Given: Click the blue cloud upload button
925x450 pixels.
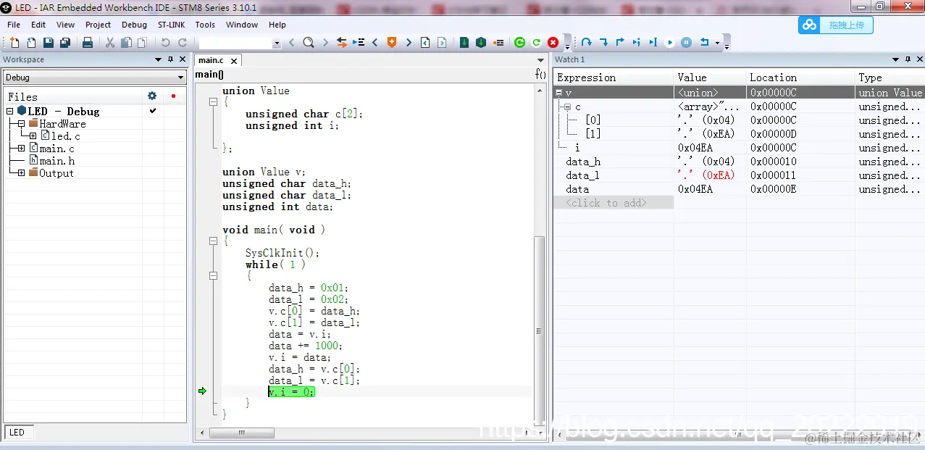Looking at the screenshot, I should pyautogui.click(x=836, y=25).
